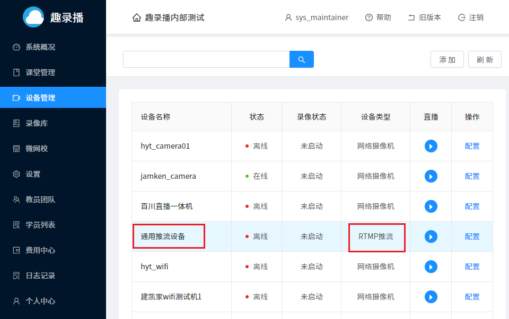509x319 pixels.
Task: Click device name 百川直播一体机
Action: 166,206
